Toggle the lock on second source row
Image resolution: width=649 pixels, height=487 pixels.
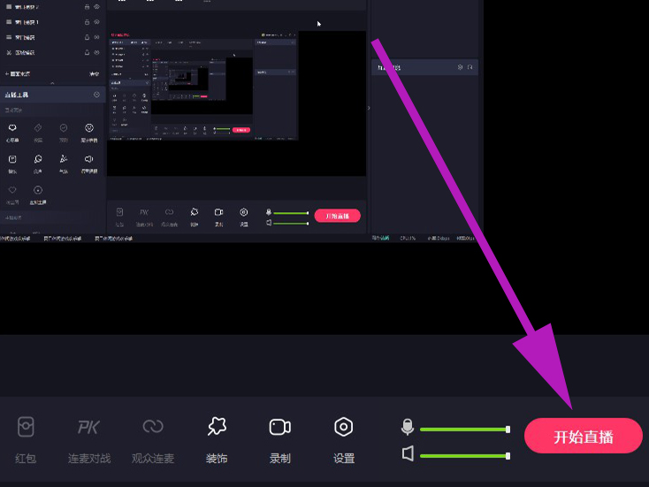86,21
